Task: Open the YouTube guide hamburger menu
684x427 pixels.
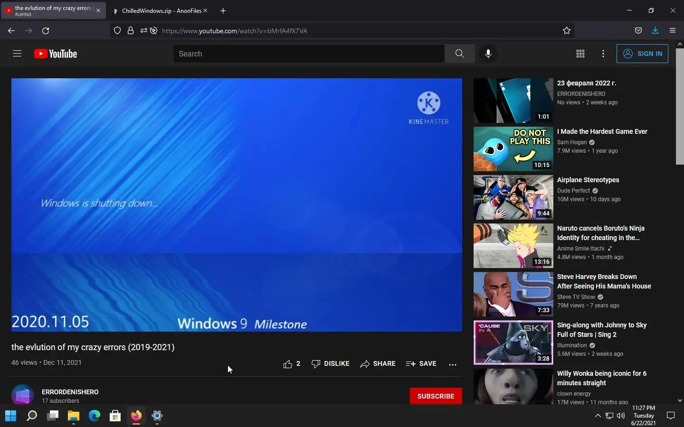Action: pyautogui.click(x=17, y=54)
